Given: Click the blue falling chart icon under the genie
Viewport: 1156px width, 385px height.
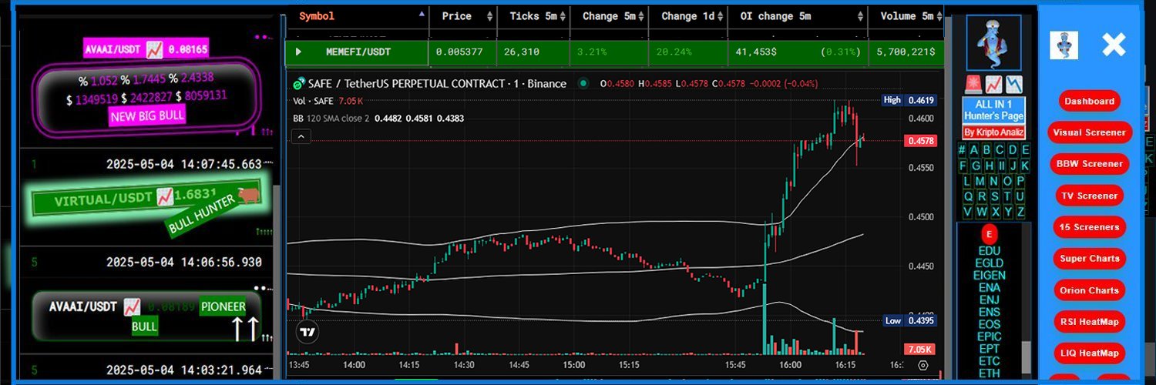Looking at the screenshot, I should pos(1014,83).
